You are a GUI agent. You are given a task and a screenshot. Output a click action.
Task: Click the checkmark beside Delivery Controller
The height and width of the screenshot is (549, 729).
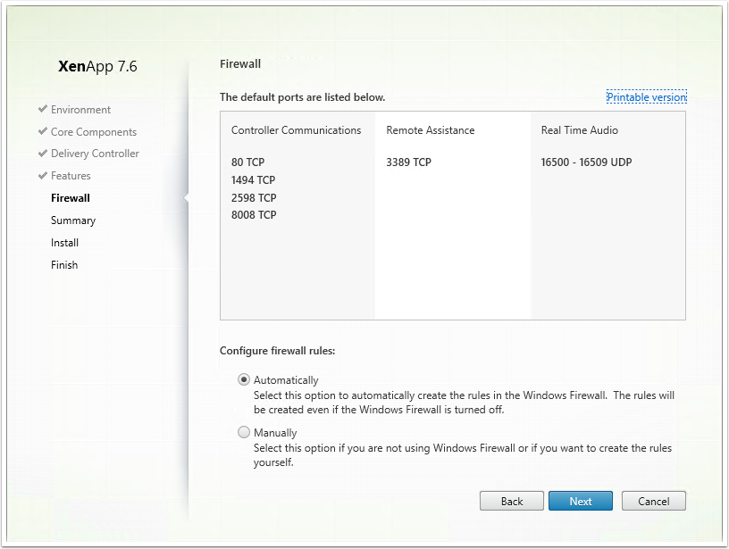click(x=43, y=153)
